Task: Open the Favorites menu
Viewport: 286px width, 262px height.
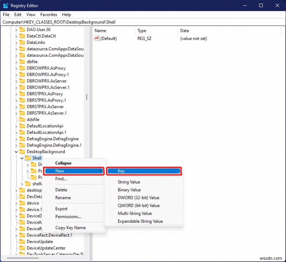Action: tap(48, 15)
